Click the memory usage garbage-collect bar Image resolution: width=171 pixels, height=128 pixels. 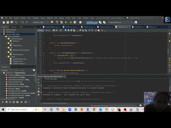(92, 22)
